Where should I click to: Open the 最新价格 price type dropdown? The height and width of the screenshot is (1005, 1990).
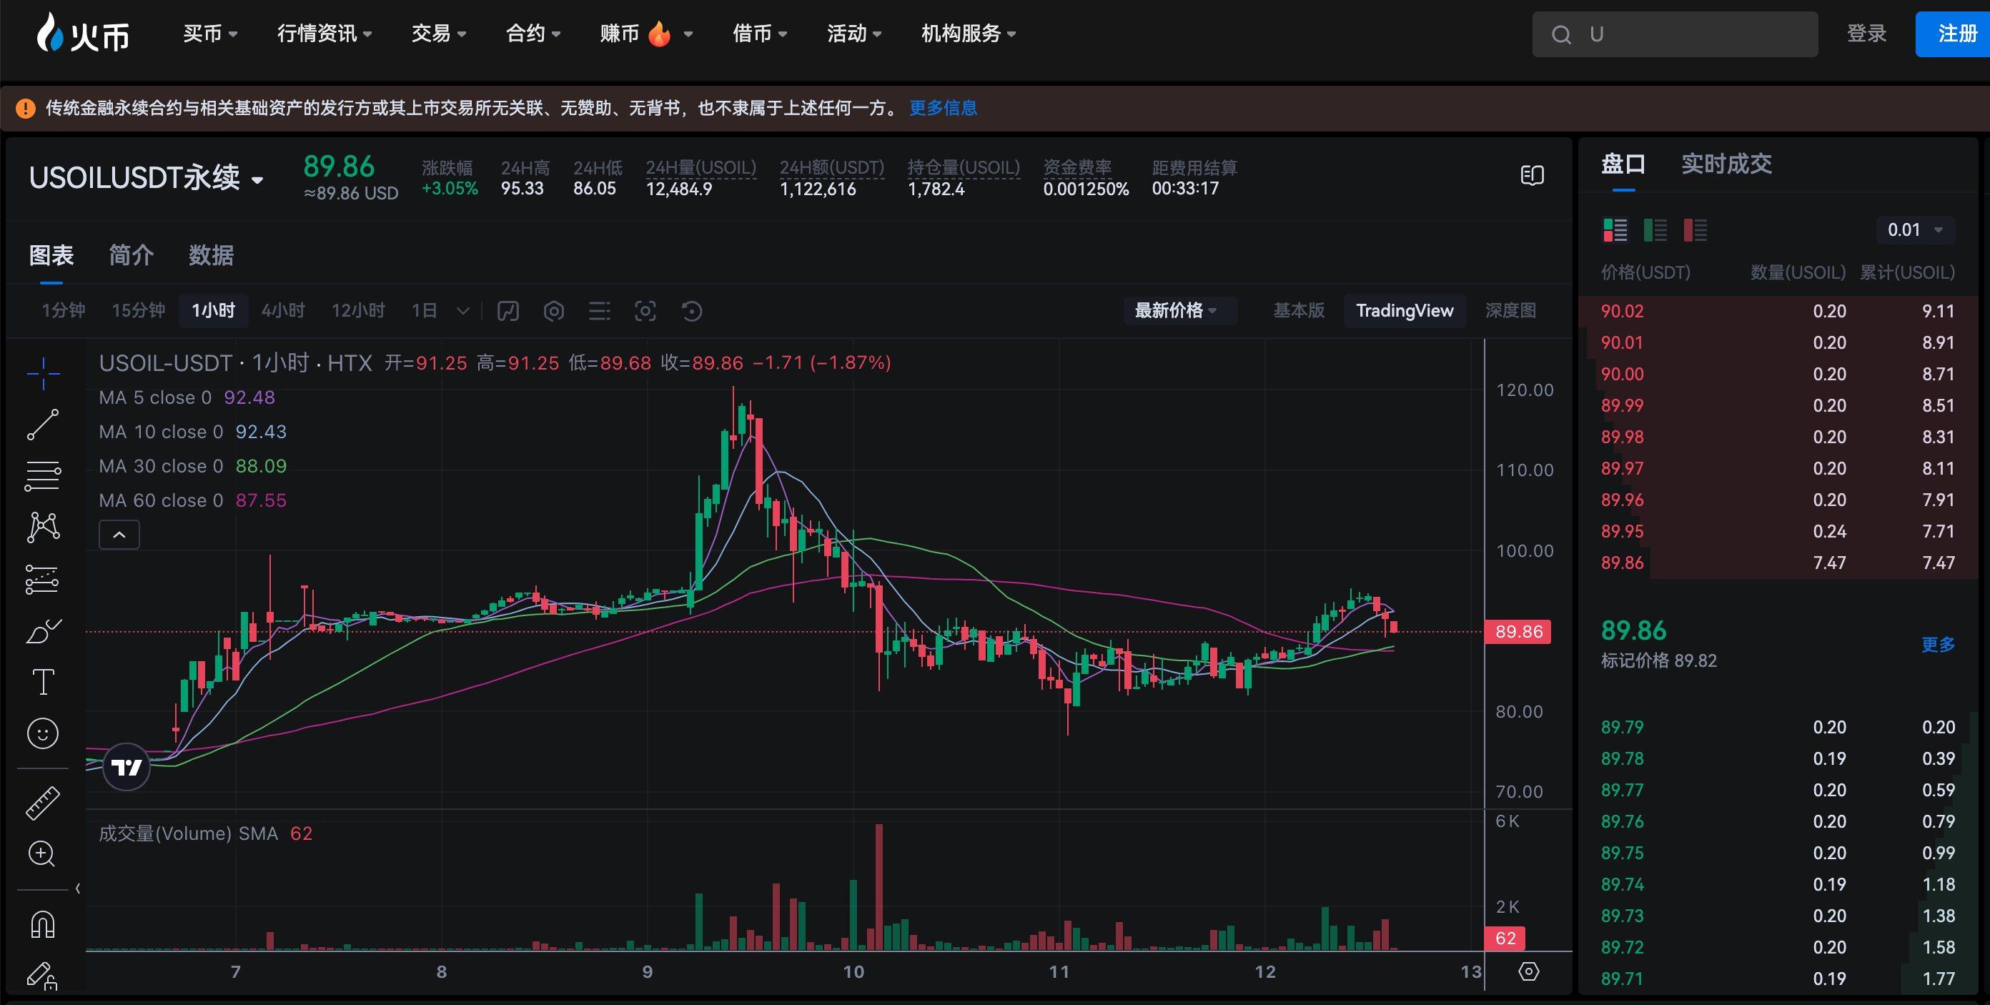click(x=1179, y=310)
